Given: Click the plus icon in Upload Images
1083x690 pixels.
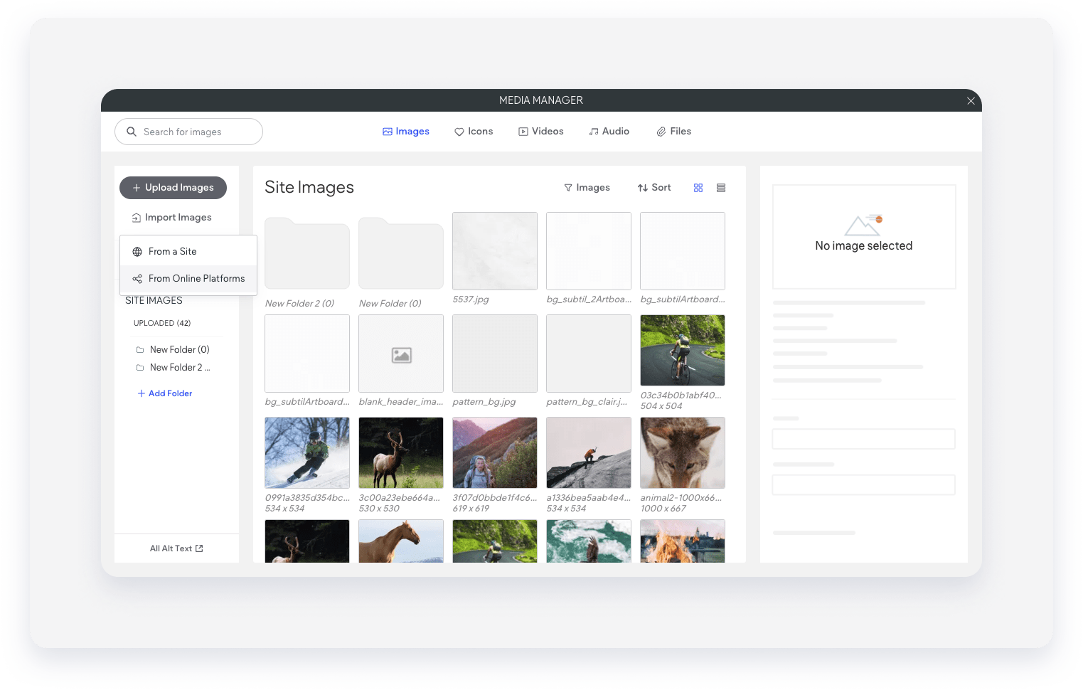Looking at the screenshot, I should pos(137,188).
